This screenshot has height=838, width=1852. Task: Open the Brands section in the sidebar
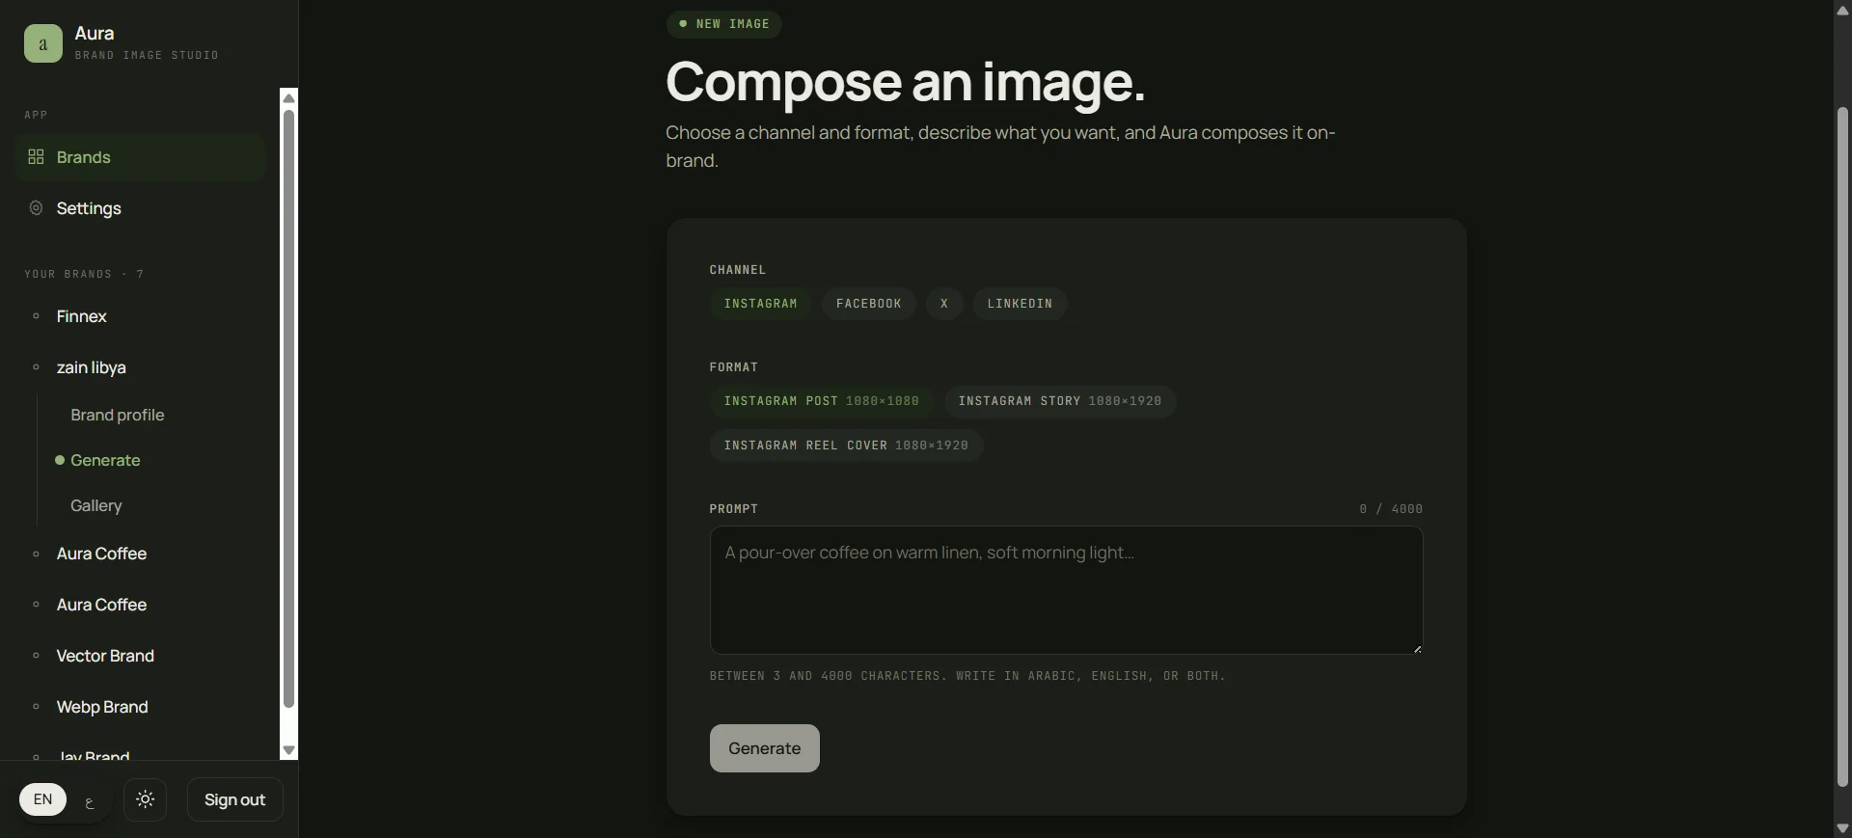coord(140,157)
